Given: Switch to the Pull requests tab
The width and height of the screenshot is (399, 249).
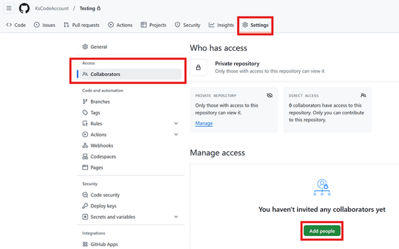Looking at the screenshot, I should [82, 25].
